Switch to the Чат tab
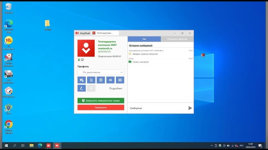268x150 pixels. tap(144, 39)
